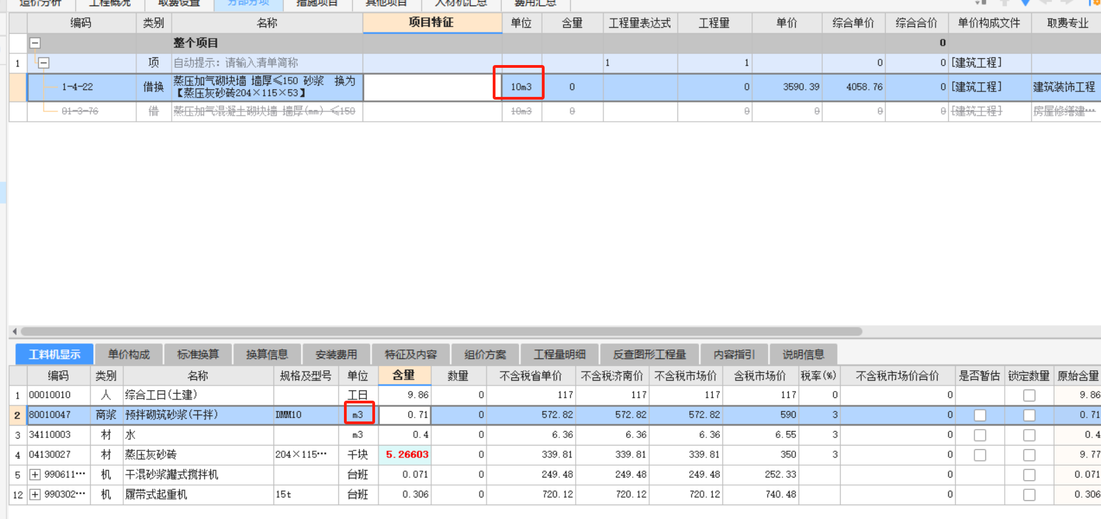Viewport: 1101px width, 519px height.
Task: Click the 自动提示：请输入清单简称 name field
Action: (267, 63)
